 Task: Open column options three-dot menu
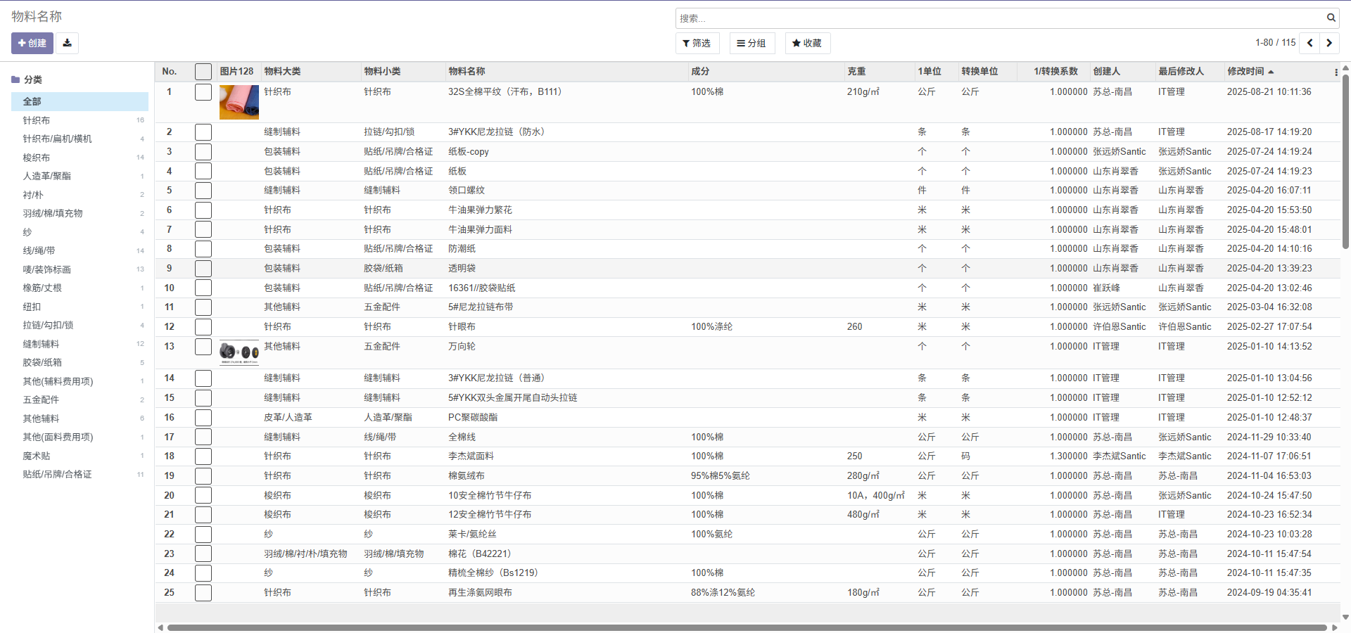tap(1336, 72)
